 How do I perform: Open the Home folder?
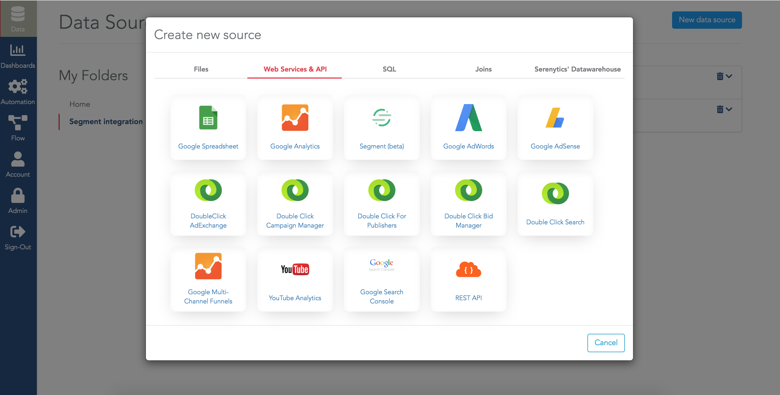80,104
